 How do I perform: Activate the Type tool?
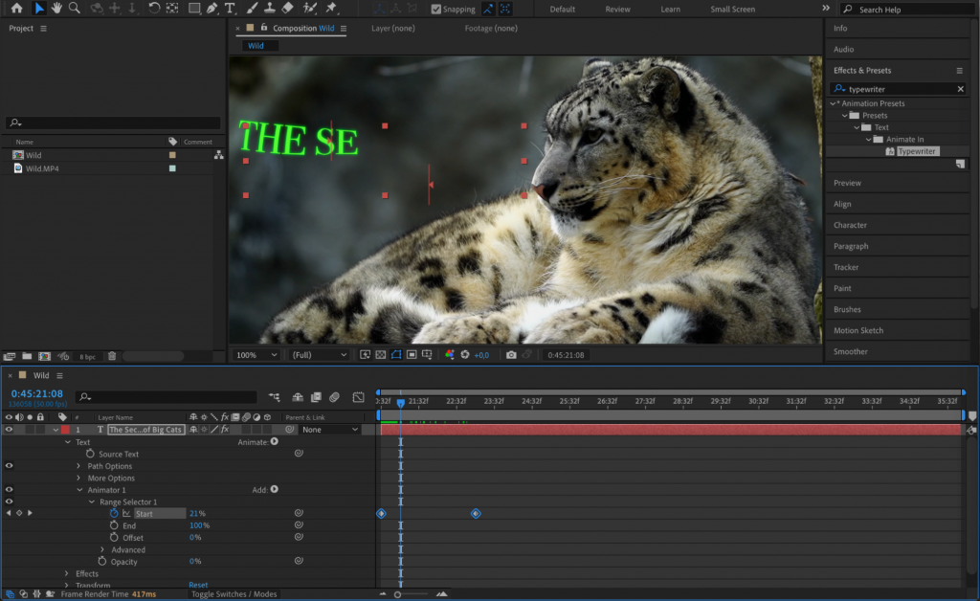[x=228, y=9]
